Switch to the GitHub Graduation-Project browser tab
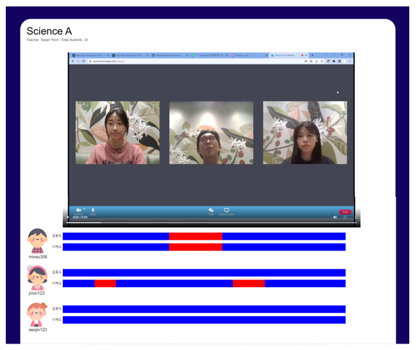This screenshot has height=350, width=417. [170, 56]
